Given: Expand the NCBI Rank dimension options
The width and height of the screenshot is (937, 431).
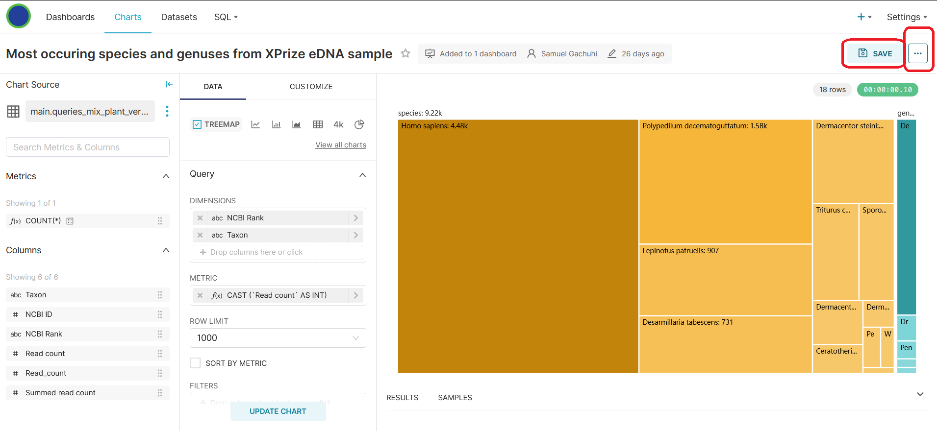Looking at the screenshot, I should 356,218.
